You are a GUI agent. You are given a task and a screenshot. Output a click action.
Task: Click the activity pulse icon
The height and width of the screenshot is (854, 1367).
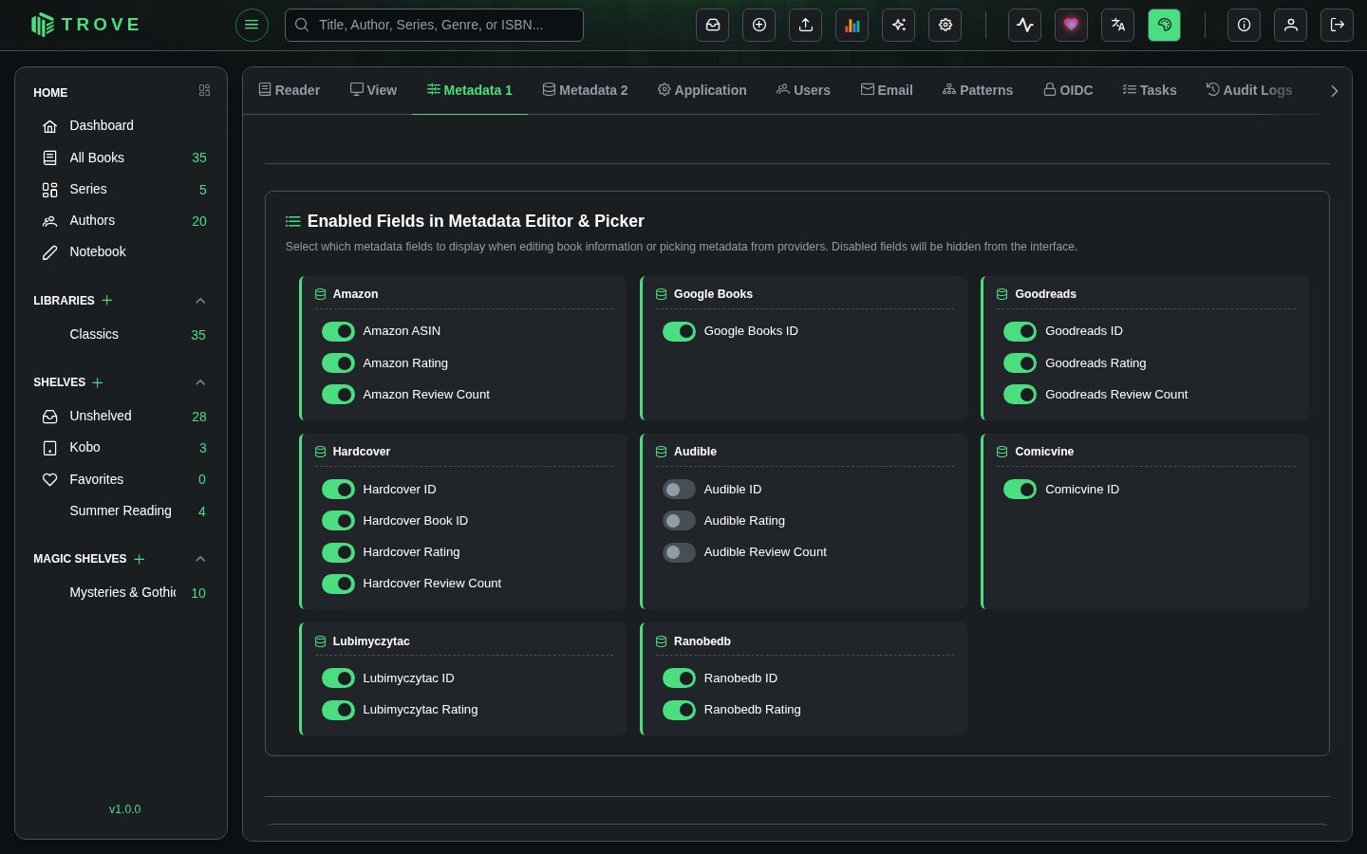point(1025,25)
